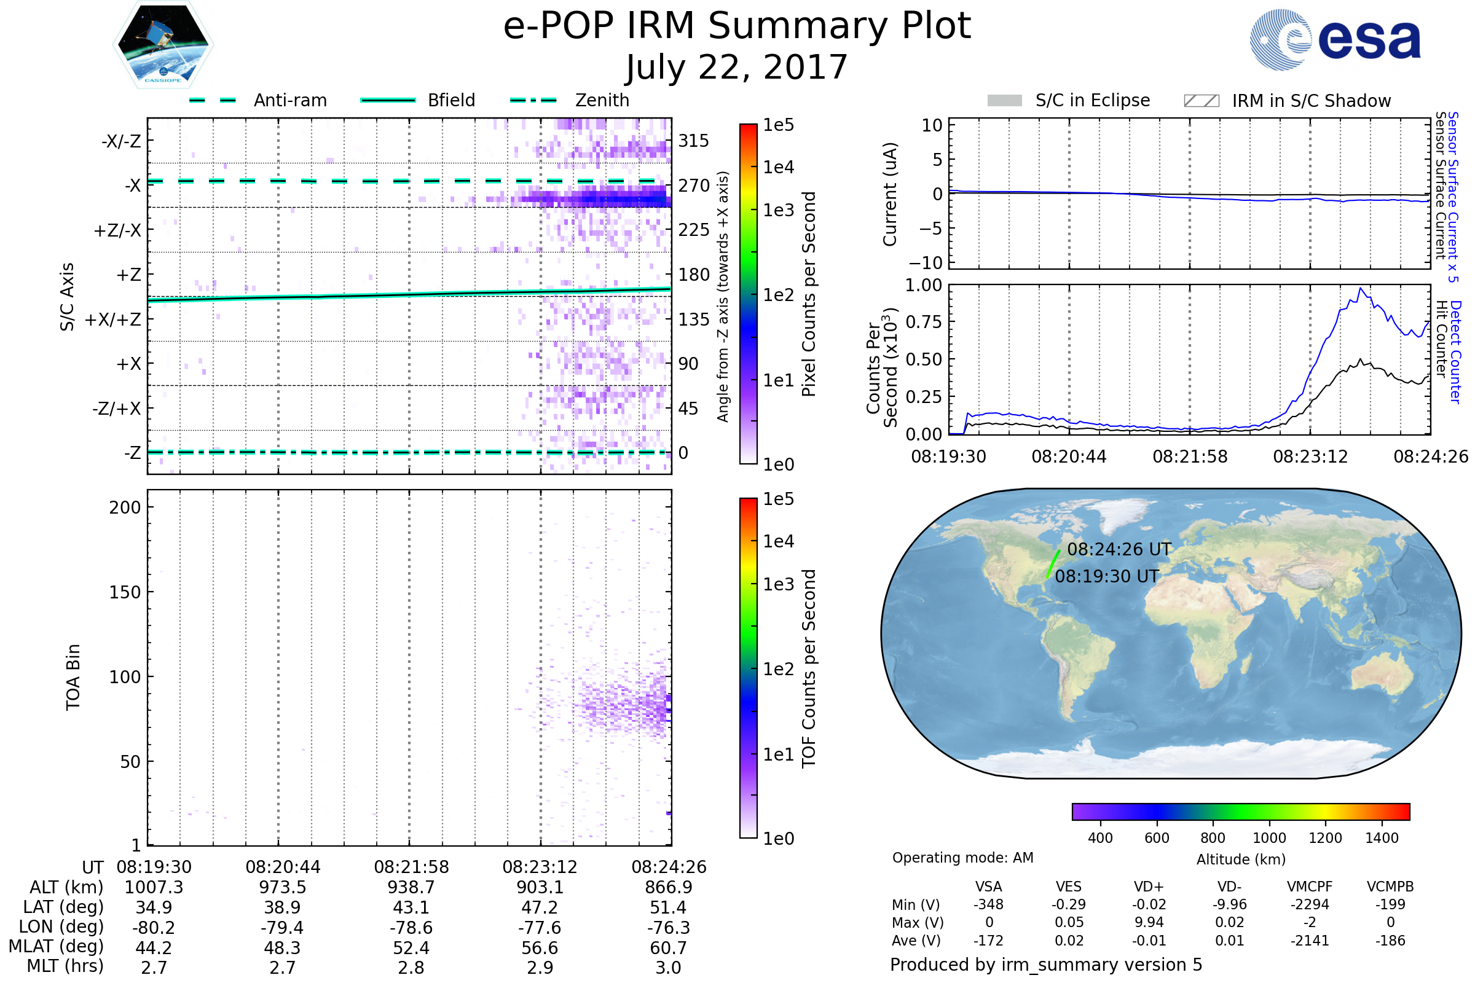Click the 08:19:30 UT map label
The image size is (1475, 983).
pos(1107,577)
